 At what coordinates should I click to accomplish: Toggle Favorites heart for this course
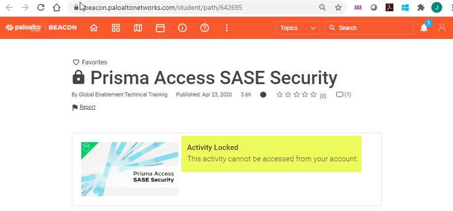pos(76,62)
